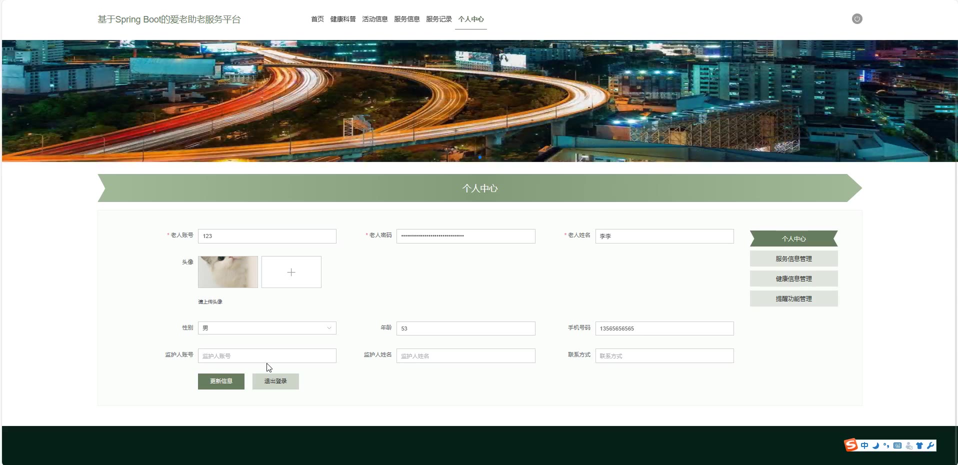Open 活动信息 navigation item
This screenshot has width=958, height=465.
coord(375,19)
